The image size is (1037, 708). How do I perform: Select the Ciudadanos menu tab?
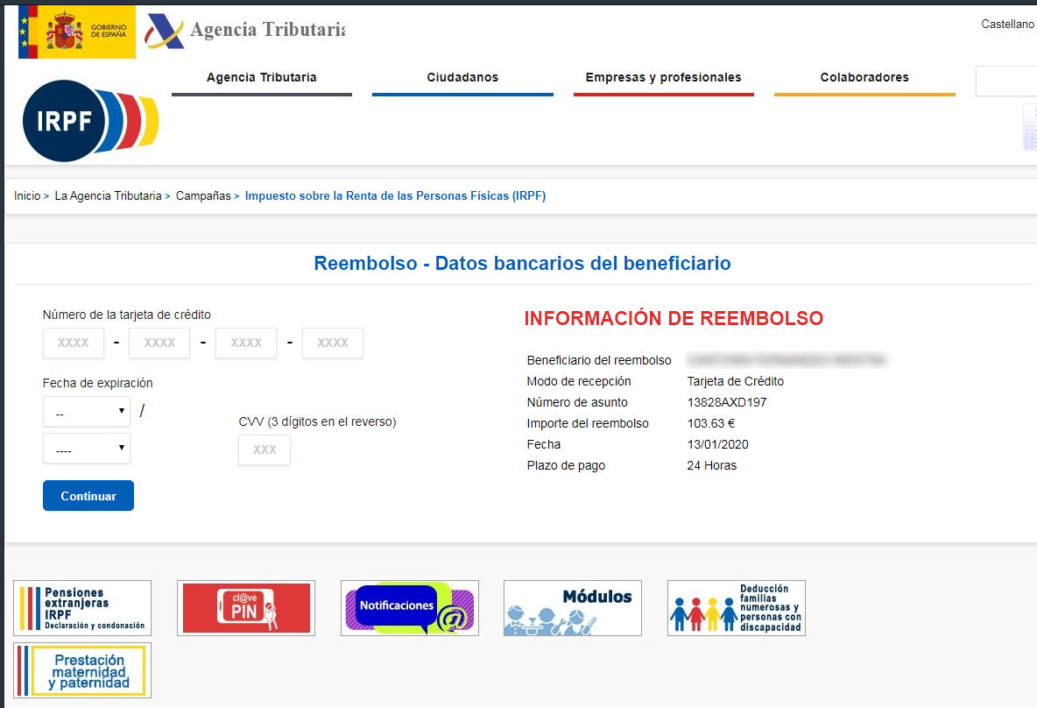pos(462,78)
